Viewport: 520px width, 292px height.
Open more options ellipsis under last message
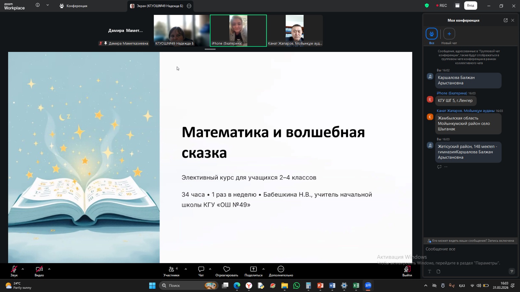click(446, 167)
